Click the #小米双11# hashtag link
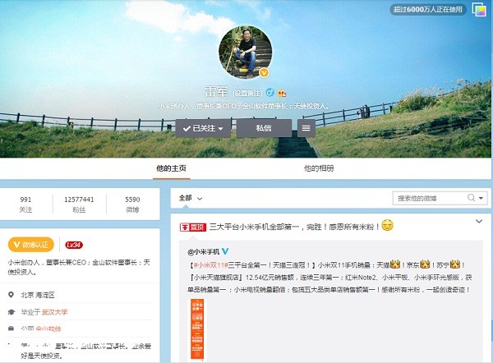This screenshot has width=493, height=363. pos(210,265)
